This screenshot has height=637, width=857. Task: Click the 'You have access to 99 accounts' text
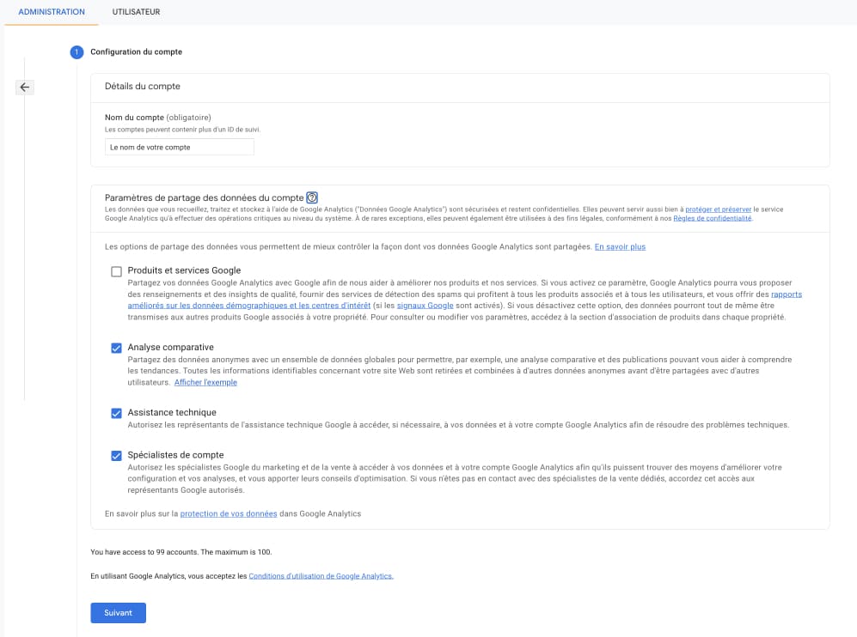(x=181, y=552)
